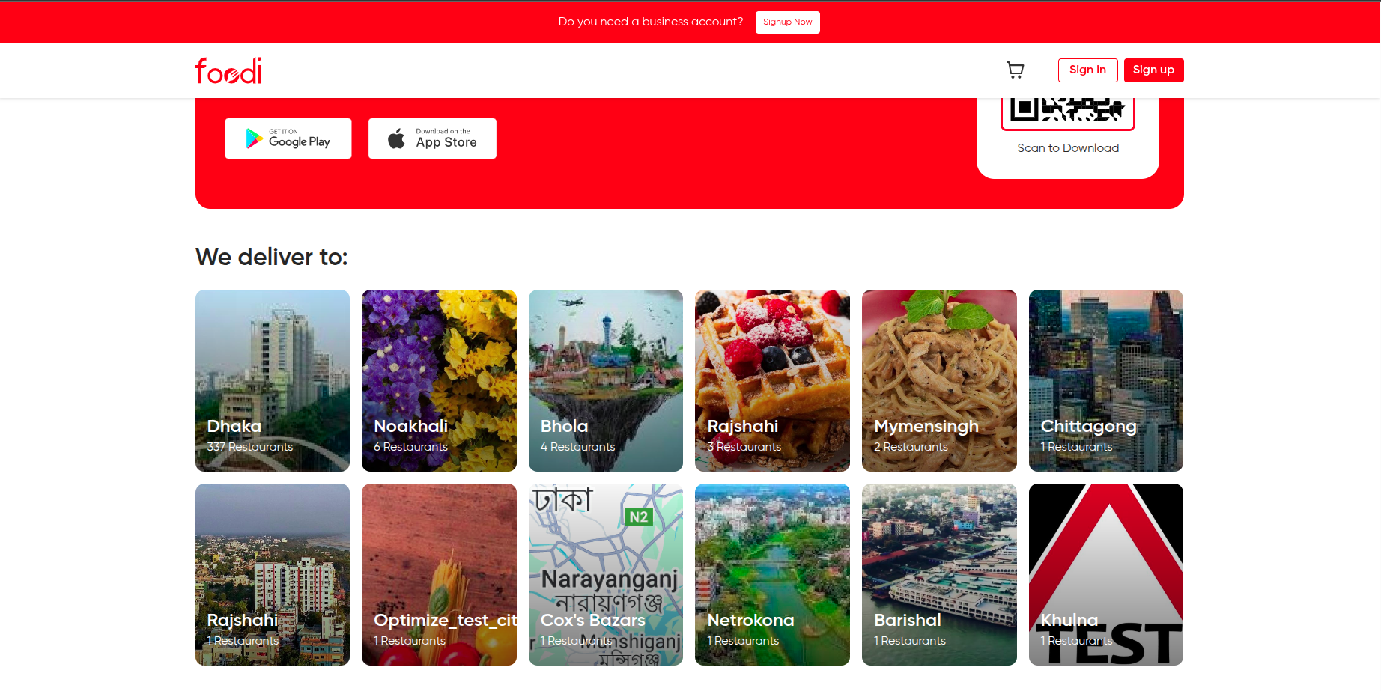Image resolution: width=1381 pixels, height=691 pixels.
Task: Open the App Store download badge
Action: coord(432,138)
